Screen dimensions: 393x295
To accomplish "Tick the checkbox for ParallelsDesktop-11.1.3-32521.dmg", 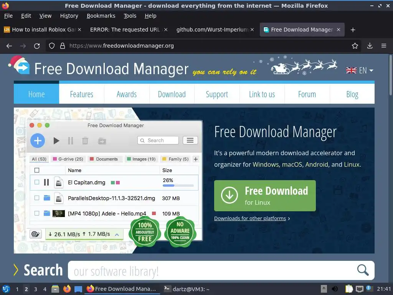I will point(37,198).
